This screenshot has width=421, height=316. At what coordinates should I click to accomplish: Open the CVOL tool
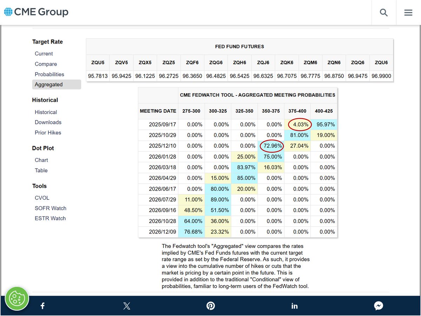pos(42,198)
